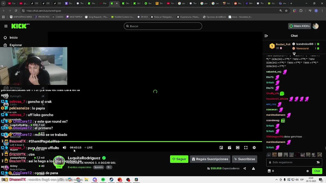Open the emote picker icon in chat input

point(318,162)
